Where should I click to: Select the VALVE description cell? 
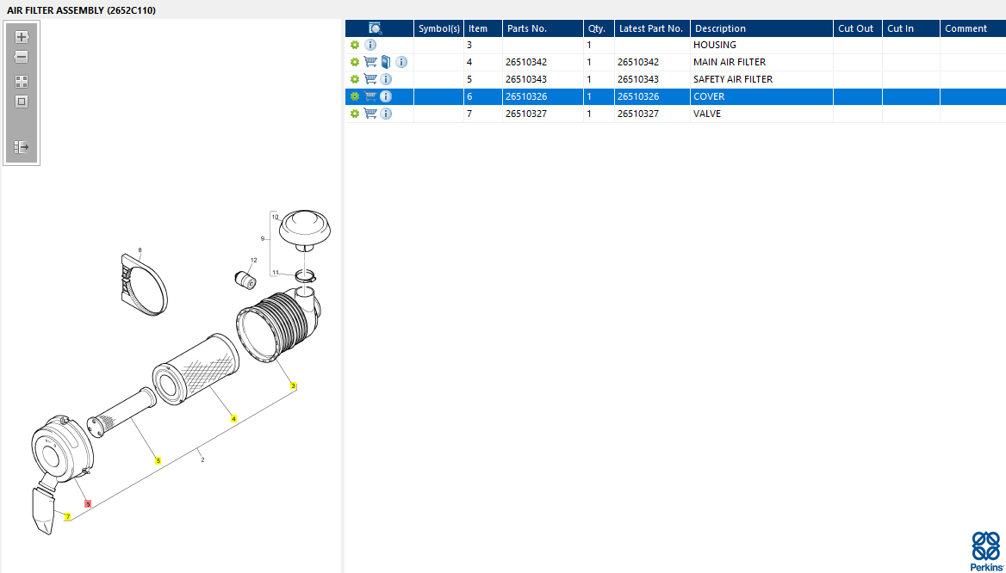tap(761, 114)
